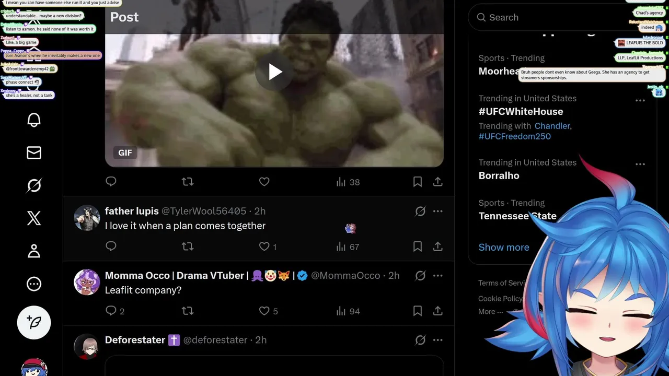This screenshot has height=376, width=669.
Task: Open Deforestater's profile avatar
Action: point(87,347)
